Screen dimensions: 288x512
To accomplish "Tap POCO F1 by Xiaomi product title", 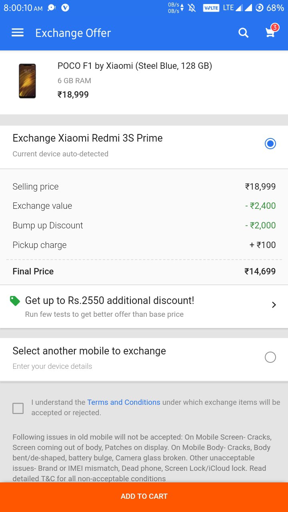I will [x=135, y=66].
